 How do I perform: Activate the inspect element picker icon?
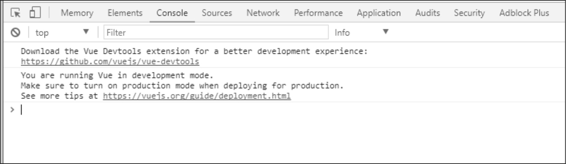(16, 13)
